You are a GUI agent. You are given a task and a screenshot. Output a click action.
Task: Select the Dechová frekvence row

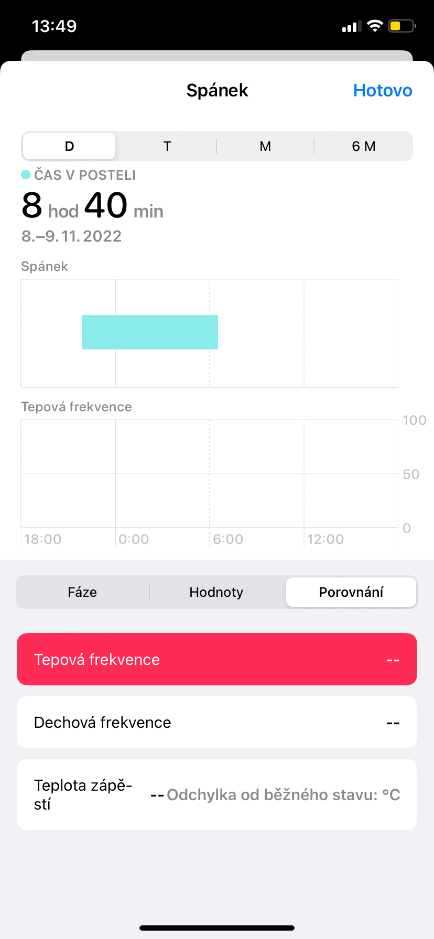click(217, 722)
